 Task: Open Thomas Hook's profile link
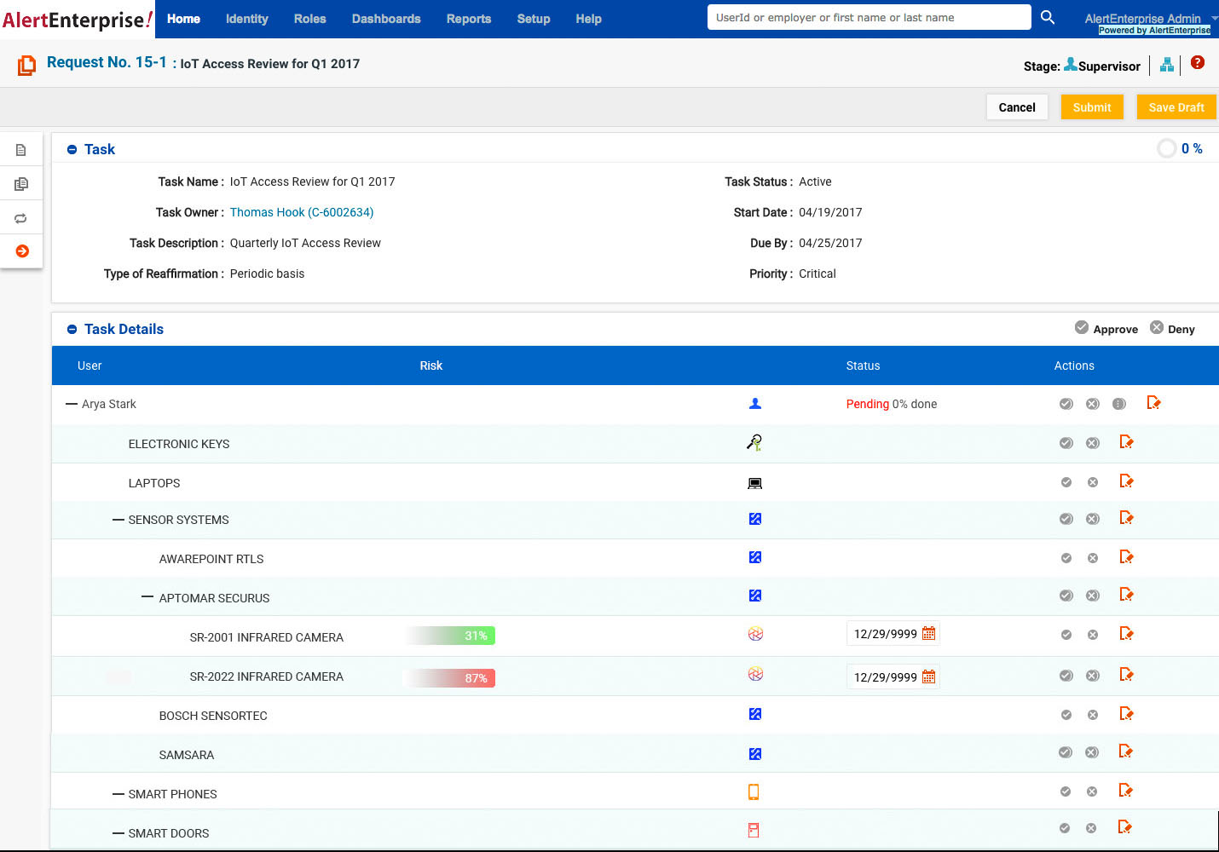coord(302,211)
